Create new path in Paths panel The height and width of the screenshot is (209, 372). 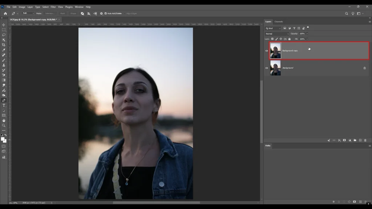pyautogui.click(x=360, y=202)
